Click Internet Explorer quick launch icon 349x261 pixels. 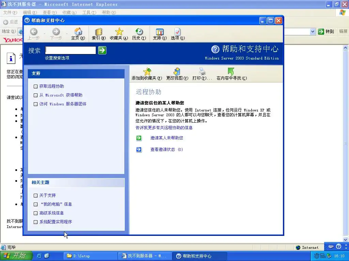(39, 256)
